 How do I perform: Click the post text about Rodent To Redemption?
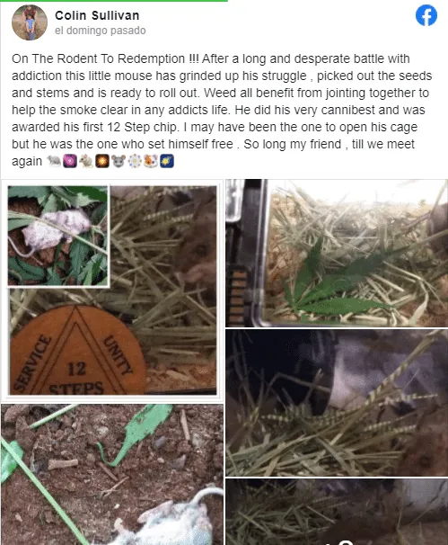click(x=222, y=110)
